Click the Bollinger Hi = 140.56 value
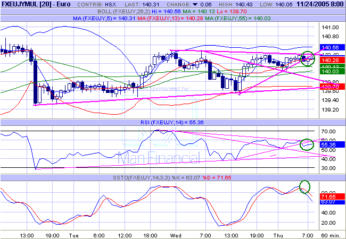This screenshot has width=346, height=239. [x=166, y=12]
